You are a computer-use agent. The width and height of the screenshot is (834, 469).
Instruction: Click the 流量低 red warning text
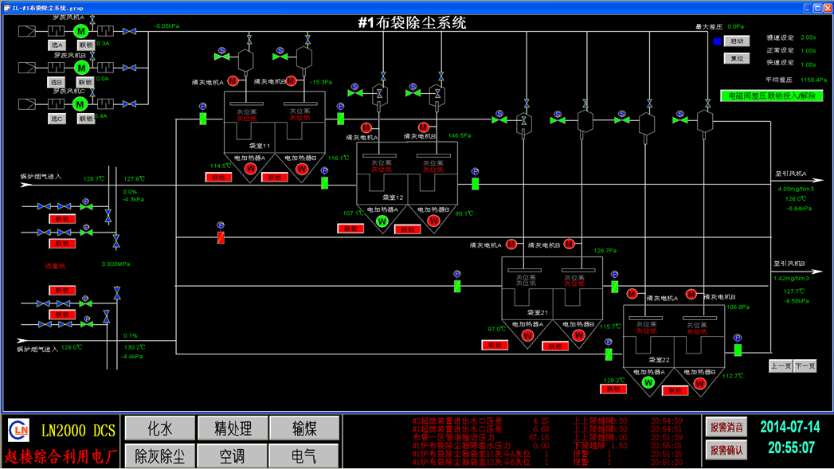(x=55, y=266)
